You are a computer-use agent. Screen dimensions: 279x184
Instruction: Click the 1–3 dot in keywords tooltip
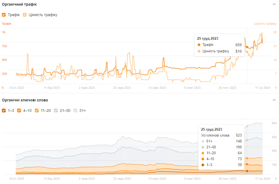(203, 165)
